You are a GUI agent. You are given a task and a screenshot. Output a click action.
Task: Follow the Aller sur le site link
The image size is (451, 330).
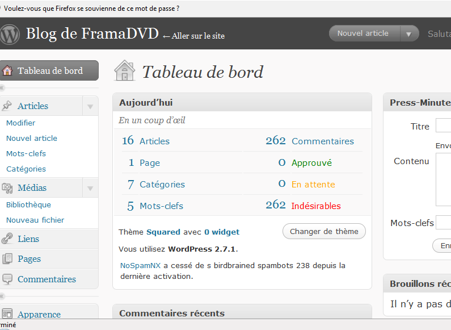point(193,36)
